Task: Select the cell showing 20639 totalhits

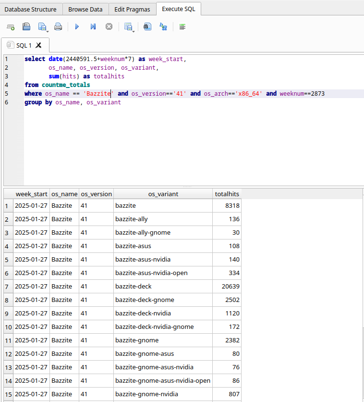Action: 227,287
